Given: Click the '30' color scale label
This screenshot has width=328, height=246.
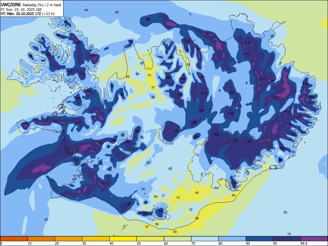Looking at the screenshot, I should click(84, 243).
